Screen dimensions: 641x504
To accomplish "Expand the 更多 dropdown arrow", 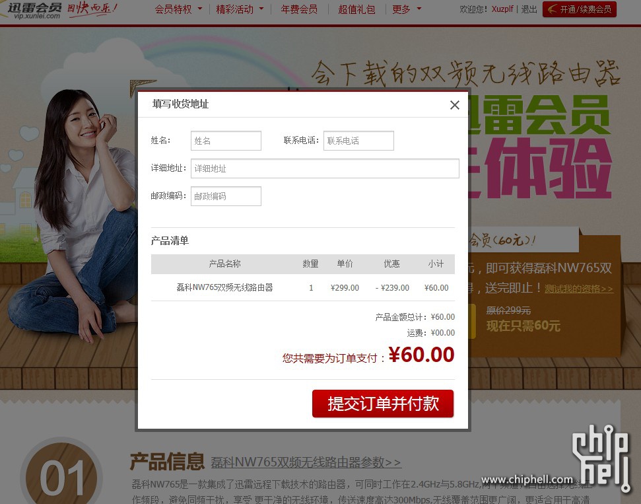I will click(419, 9).
